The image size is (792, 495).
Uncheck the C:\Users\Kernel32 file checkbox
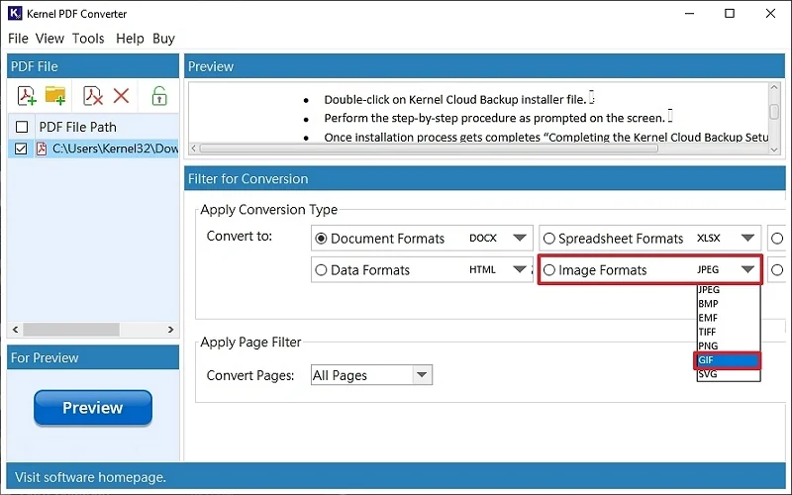click(21, 149)
